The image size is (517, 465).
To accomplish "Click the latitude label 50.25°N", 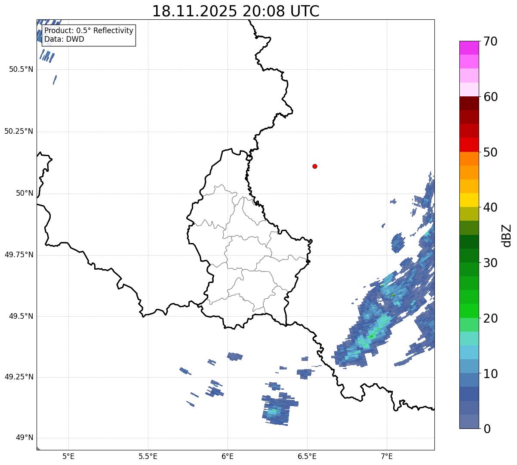I will pos(19,131).
